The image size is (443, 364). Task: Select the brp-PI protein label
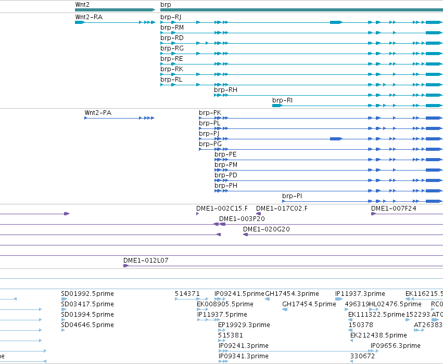click(292, 197)
